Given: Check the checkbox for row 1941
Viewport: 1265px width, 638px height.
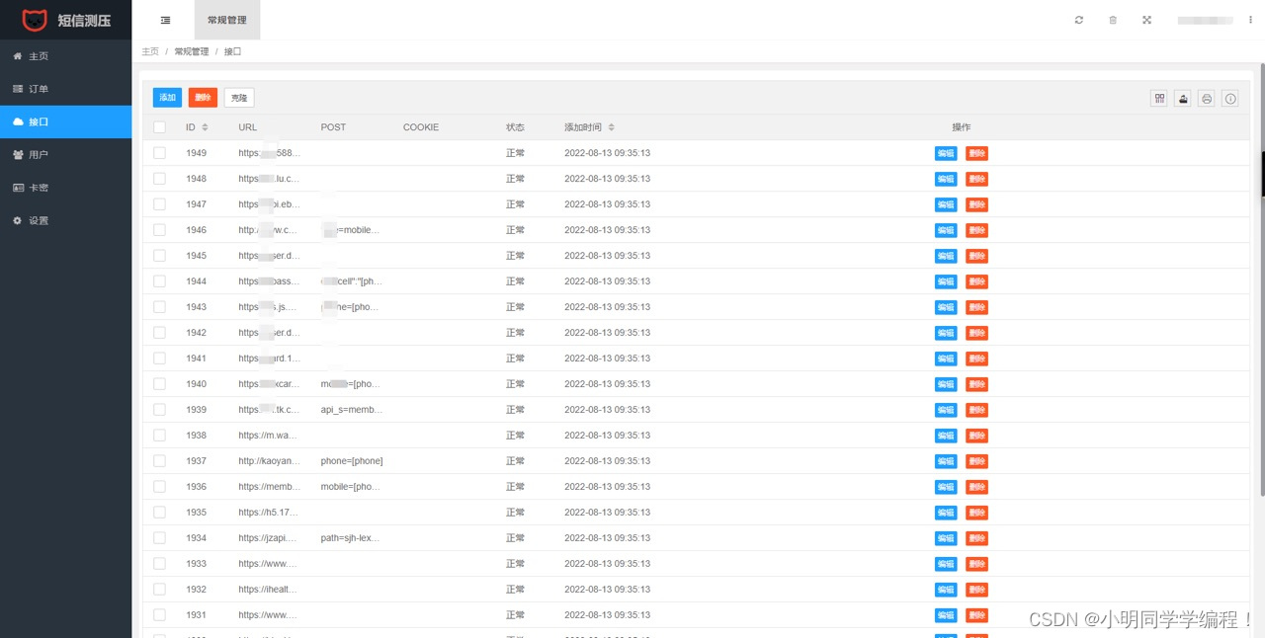Looking at the screenshot, I should 160,359.
